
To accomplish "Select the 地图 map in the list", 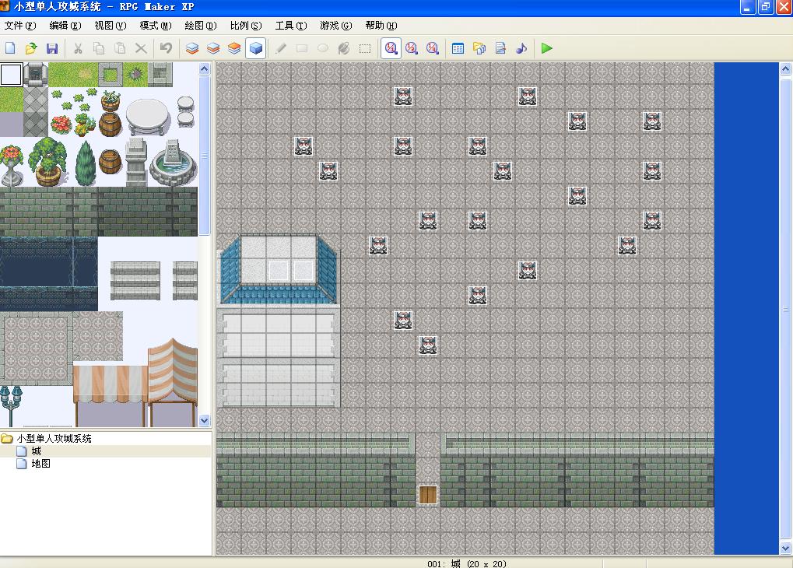I will (40, 463).
